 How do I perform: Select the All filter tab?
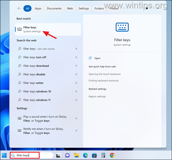(x=27, y=9)
